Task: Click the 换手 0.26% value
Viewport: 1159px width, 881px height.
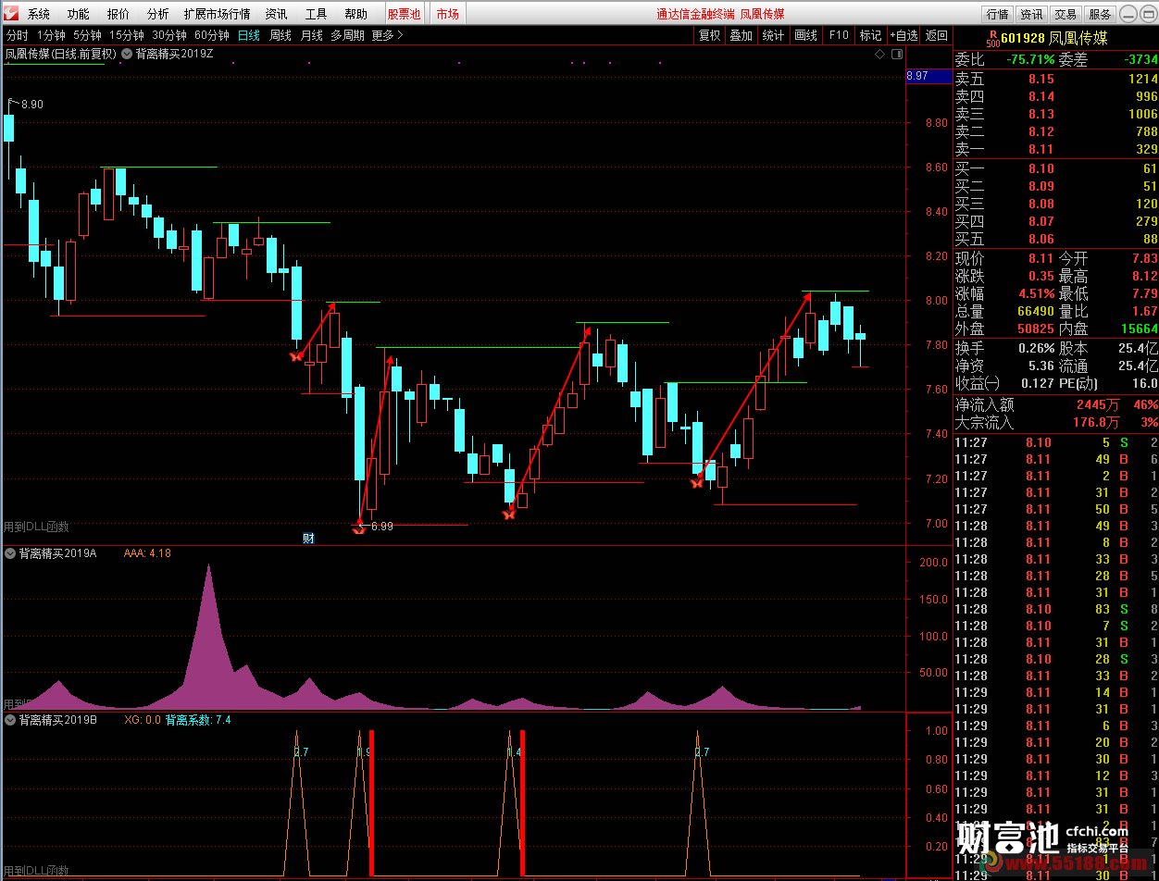Action: 1037,348
